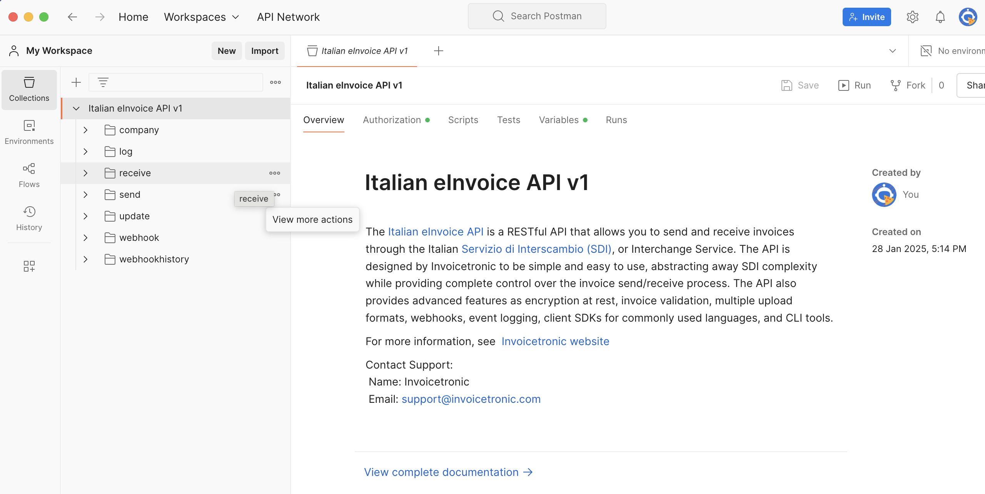Open the Italian eInvoice API link
Image resolution: width=985 pixels, height=494 pixels.
[x=436, y=232]
